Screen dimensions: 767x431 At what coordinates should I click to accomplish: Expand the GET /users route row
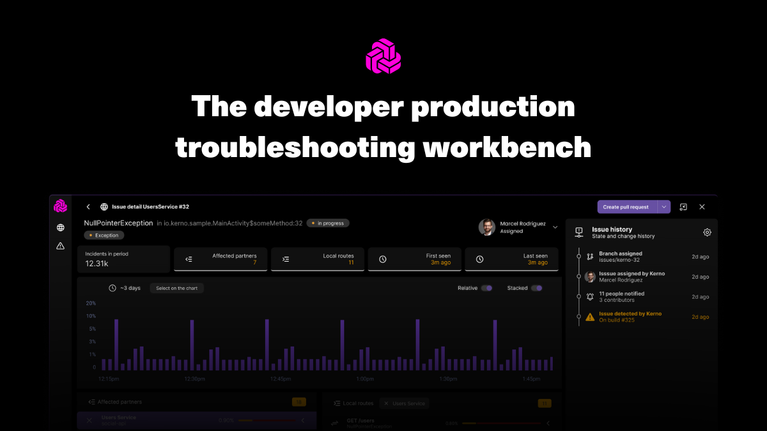coord(546,423)
